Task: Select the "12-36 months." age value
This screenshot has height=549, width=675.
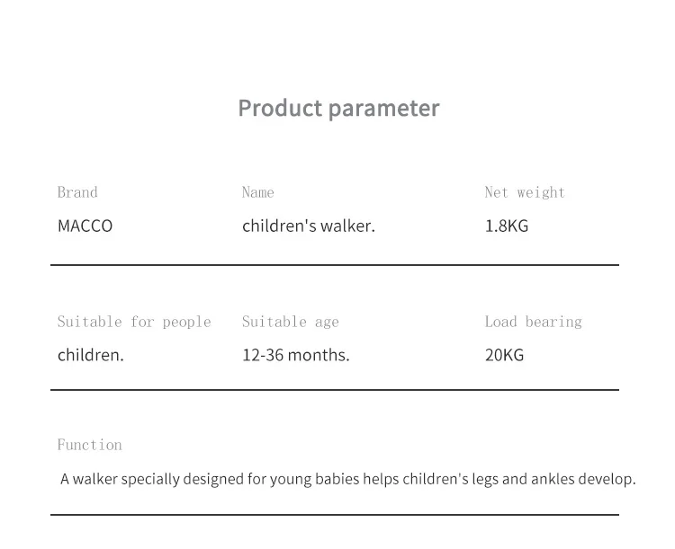Action: click(x=295, y=355)
